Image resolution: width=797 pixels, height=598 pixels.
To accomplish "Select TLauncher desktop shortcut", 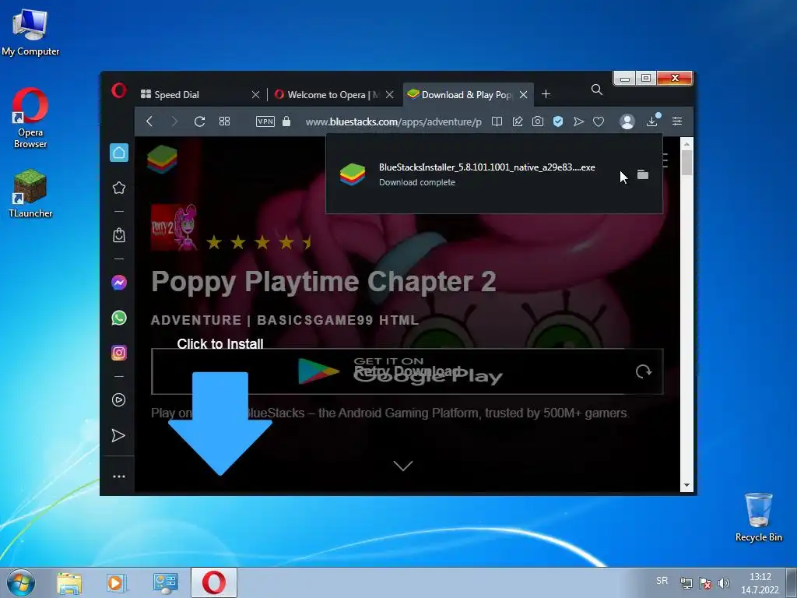I will pos(30,194).
